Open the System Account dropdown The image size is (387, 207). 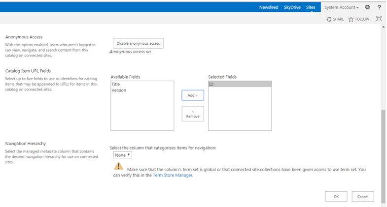click(x=341, y=7)
